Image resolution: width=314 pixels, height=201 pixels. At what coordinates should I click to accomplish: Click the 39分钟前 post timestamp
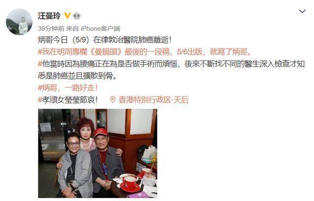coord(51,29)
